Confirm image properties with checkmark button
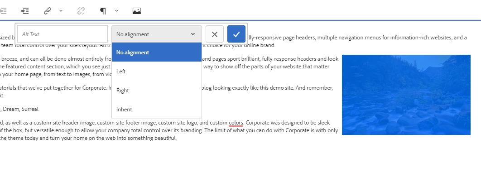Screen dimensions: 481x172 pyautogui.click(x=236, y=34)
